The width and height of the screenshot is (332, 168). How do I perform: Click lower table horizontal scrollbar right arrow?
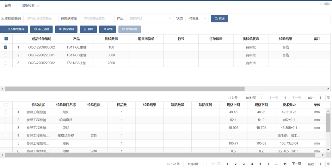[323, 155]
